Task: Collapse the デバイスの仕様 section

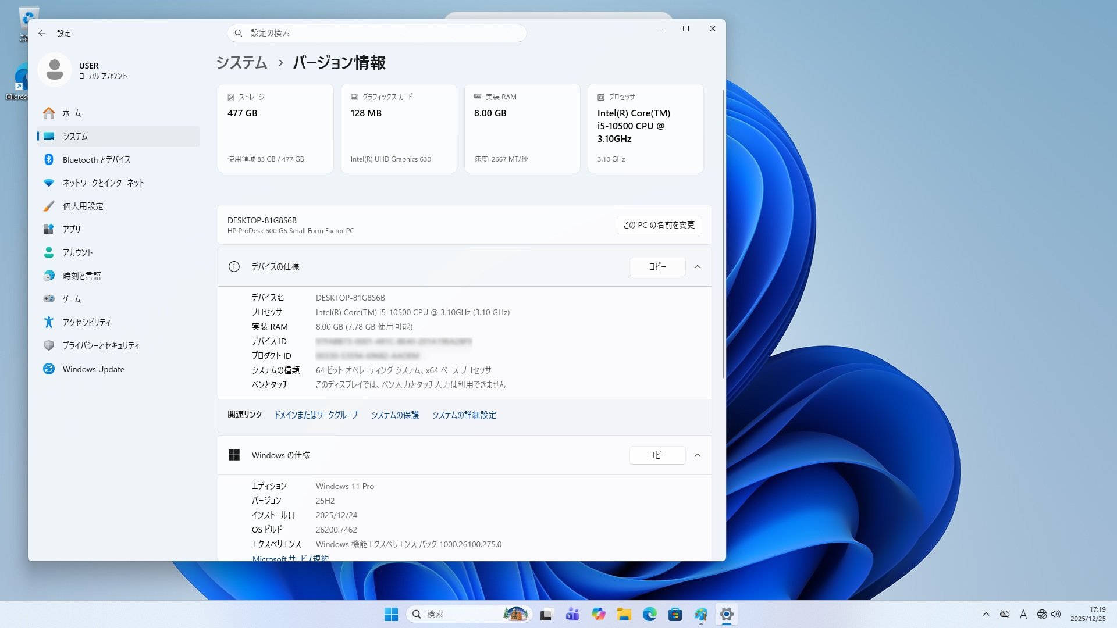Action: (698, 267)
